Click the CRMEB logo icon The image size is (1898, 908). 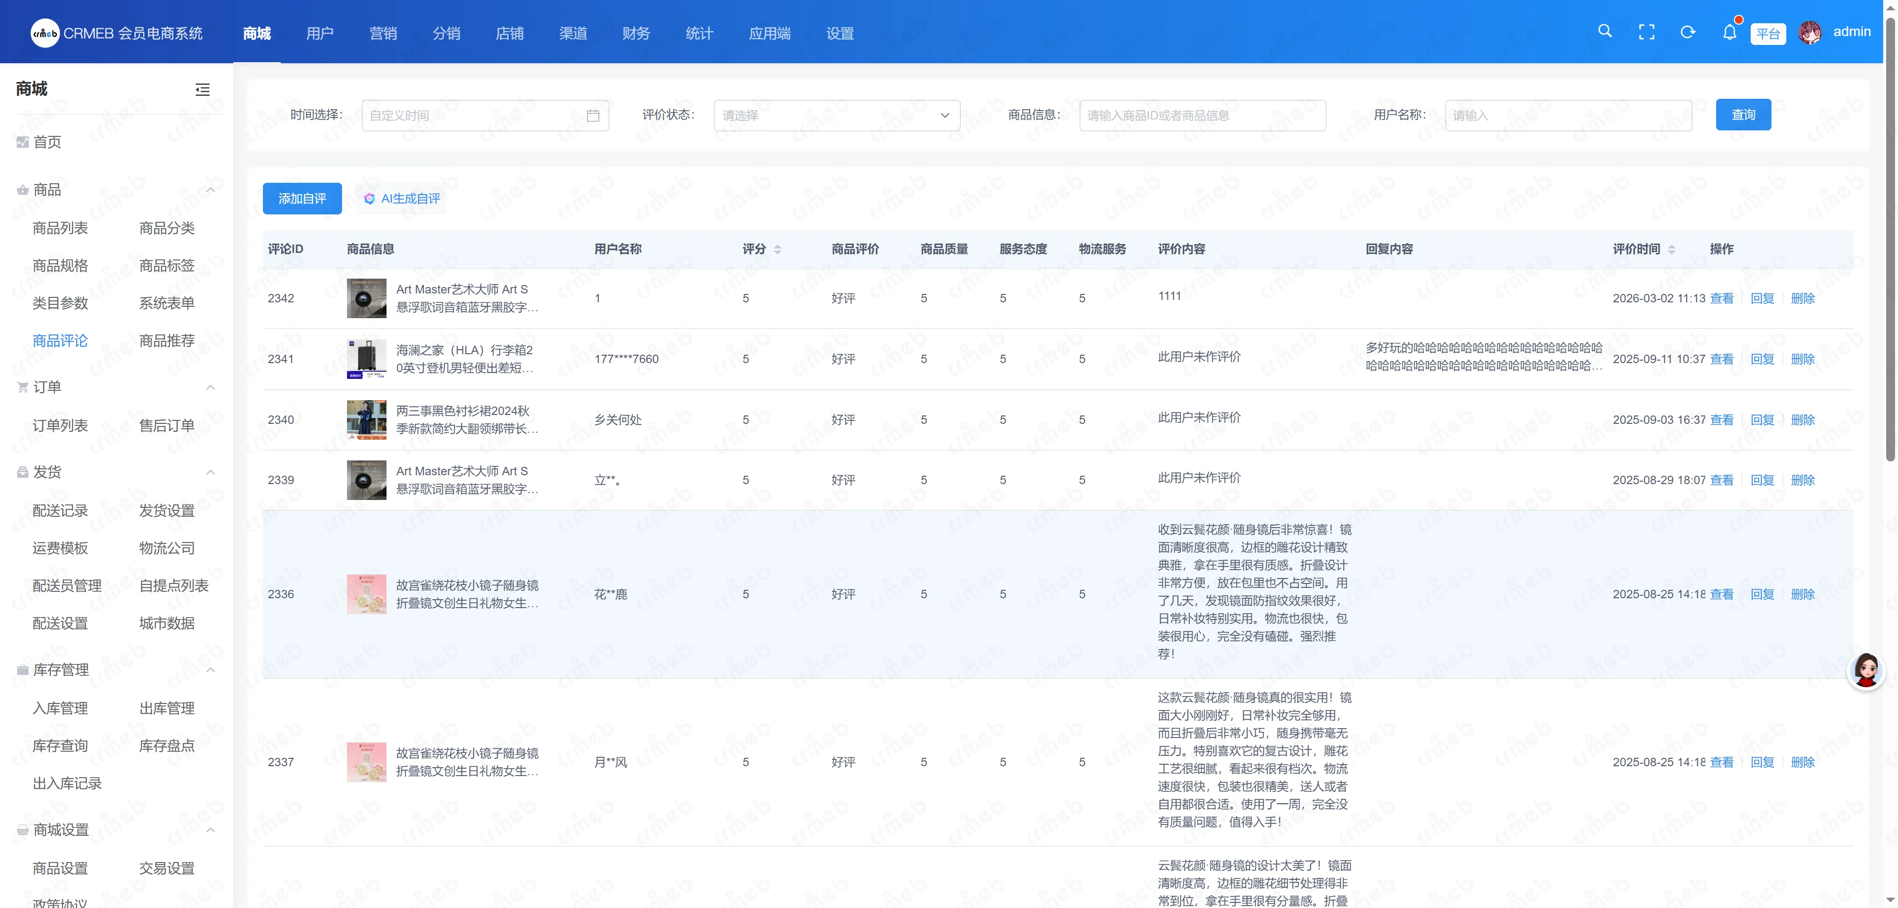(45, 33)
